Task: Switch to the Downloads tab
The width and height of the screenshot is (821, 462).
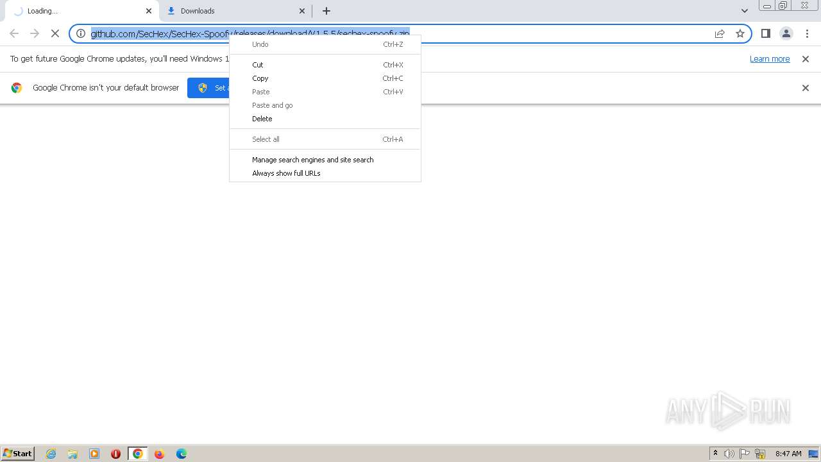Action: [x=235, y=11]
